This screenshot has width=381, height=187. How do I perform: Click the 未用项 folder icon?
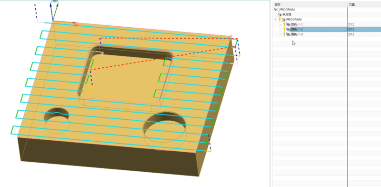(280, 15)
